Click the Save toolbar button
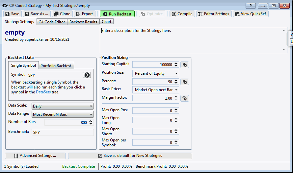Screen dimensions: 293x173 pyautogui.click(x=13, y=14)
